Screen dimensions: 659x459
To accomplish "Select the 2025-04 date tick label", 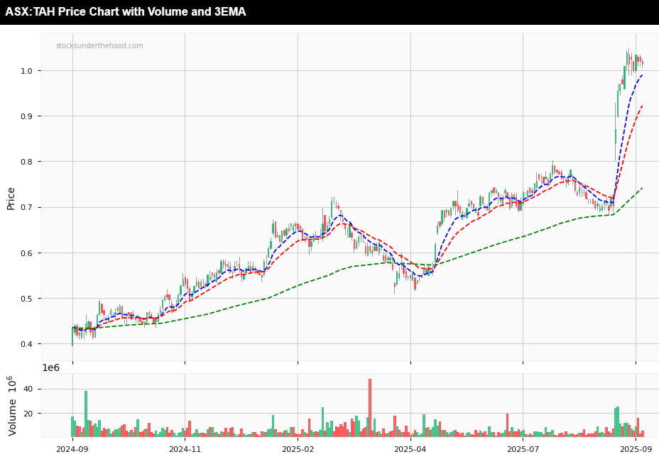I will [410, 448].
